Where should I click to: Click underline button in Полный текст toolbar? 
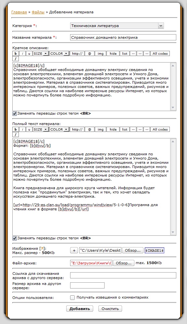pos(29,129)
